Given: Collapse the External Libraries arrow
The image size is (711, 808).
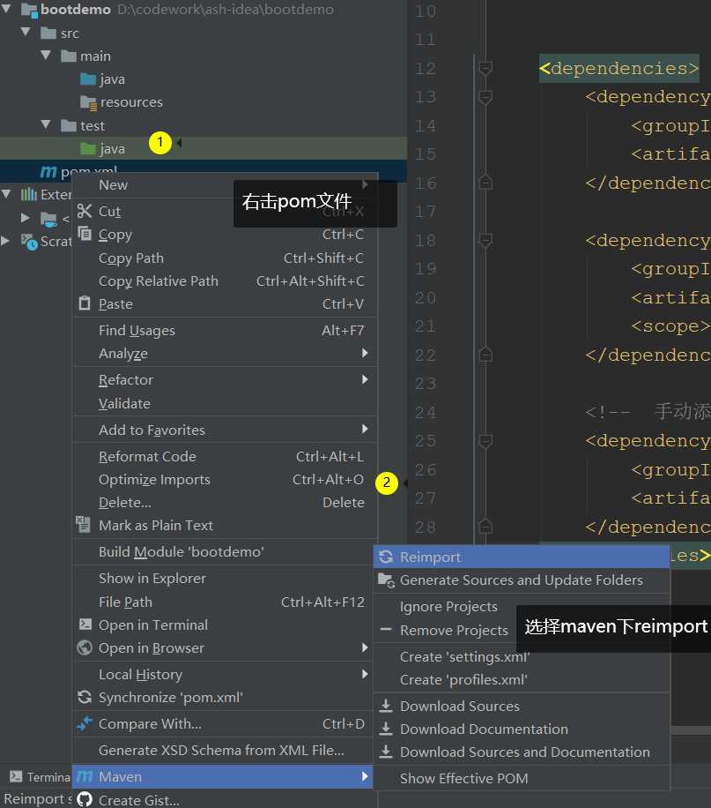Looking at the screenshot, I should tap(6, 194).
